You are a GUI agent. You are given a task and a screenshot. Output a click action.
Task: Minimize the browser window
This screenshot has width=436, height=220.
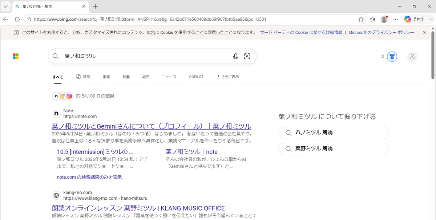[399, 7]
